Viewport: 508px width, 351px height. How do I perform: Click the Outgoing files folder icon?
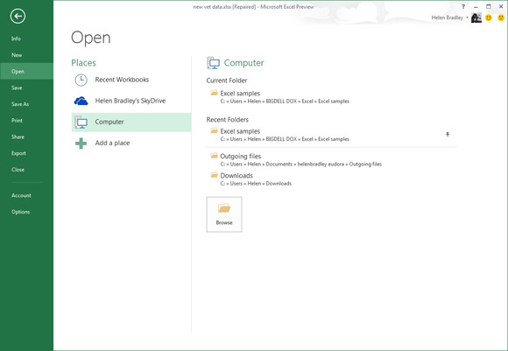point(214,156)
